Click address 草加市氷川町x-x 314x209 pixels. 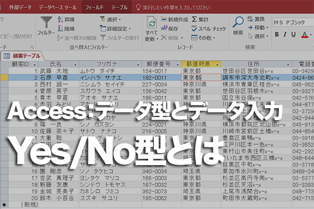click(x=256, y=171)
